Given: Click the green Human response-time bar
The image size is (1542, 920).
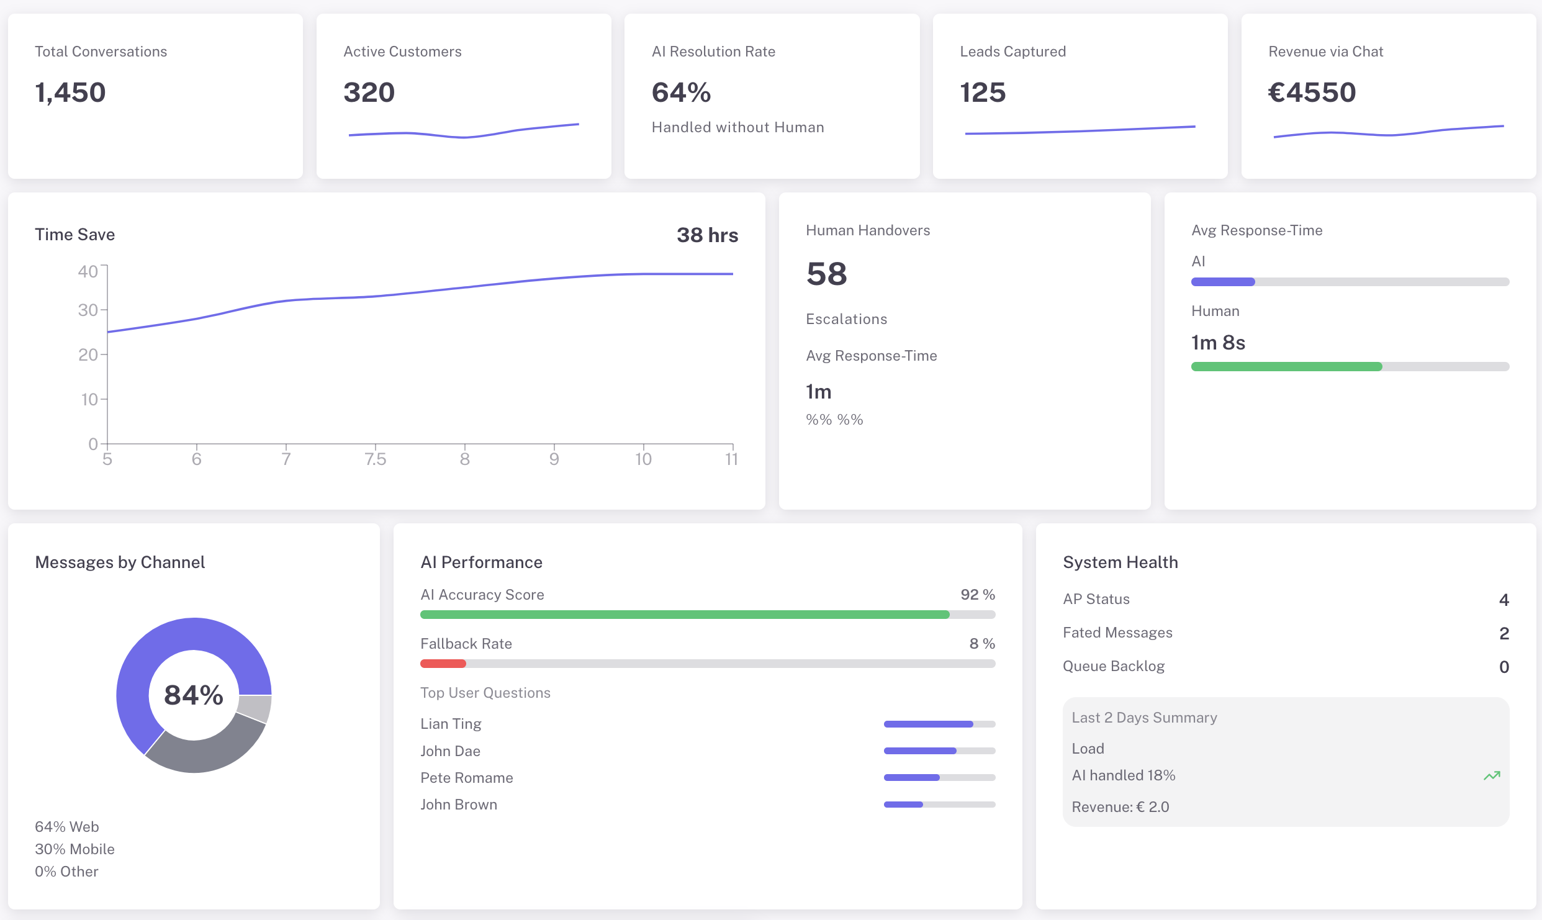Looking at the screenshot, I should (x=1286, y=367).
